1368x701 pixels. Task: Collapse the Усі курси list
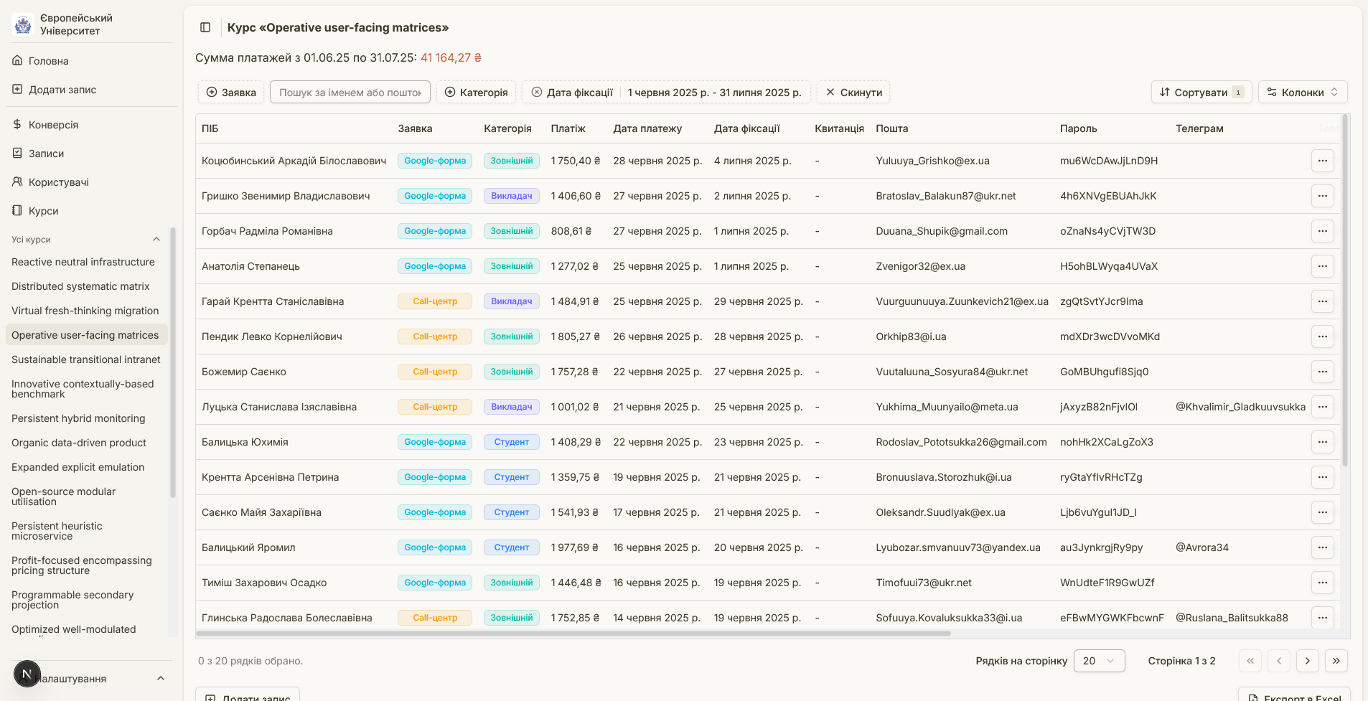click(156, 240)
